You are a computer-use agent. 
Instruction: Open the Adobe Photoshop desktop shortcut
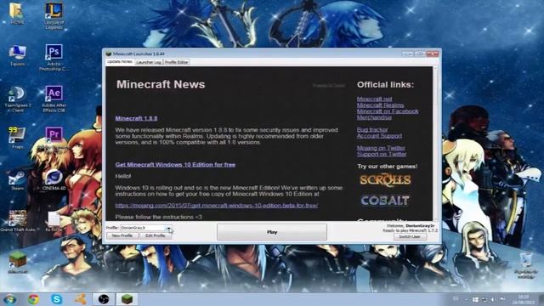coord(54,57)
